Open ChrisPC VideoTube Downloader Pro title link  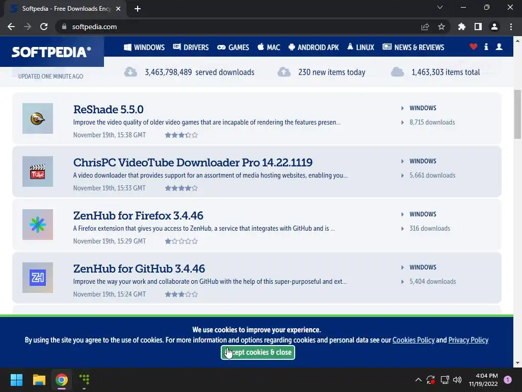(193, 162)
